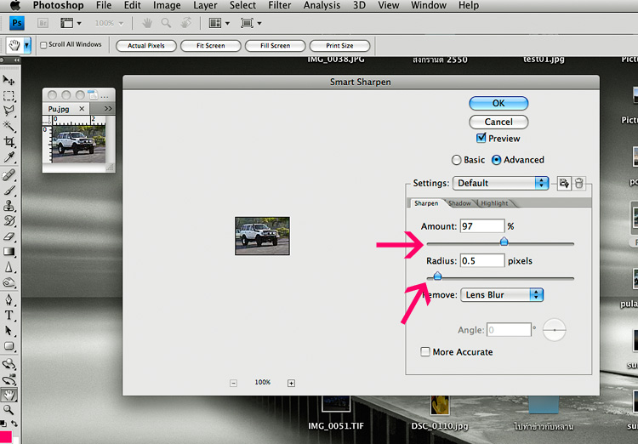Select the Move tool in the toolbox

coord(9,80)
